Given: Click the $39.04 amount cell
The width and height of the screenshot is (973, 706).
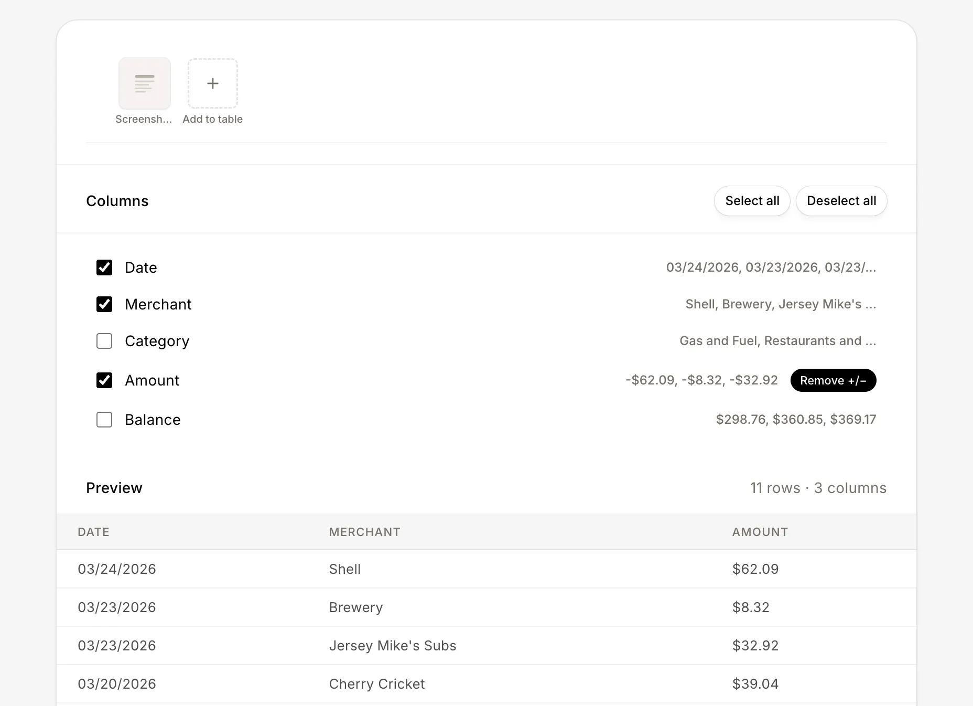Looking at the screenshot, I should pos(755,684).
